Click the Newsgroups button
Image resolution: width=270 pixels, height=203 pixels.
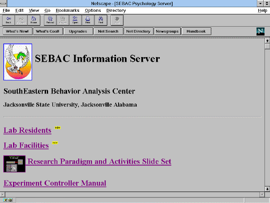(x=167, y=31)
